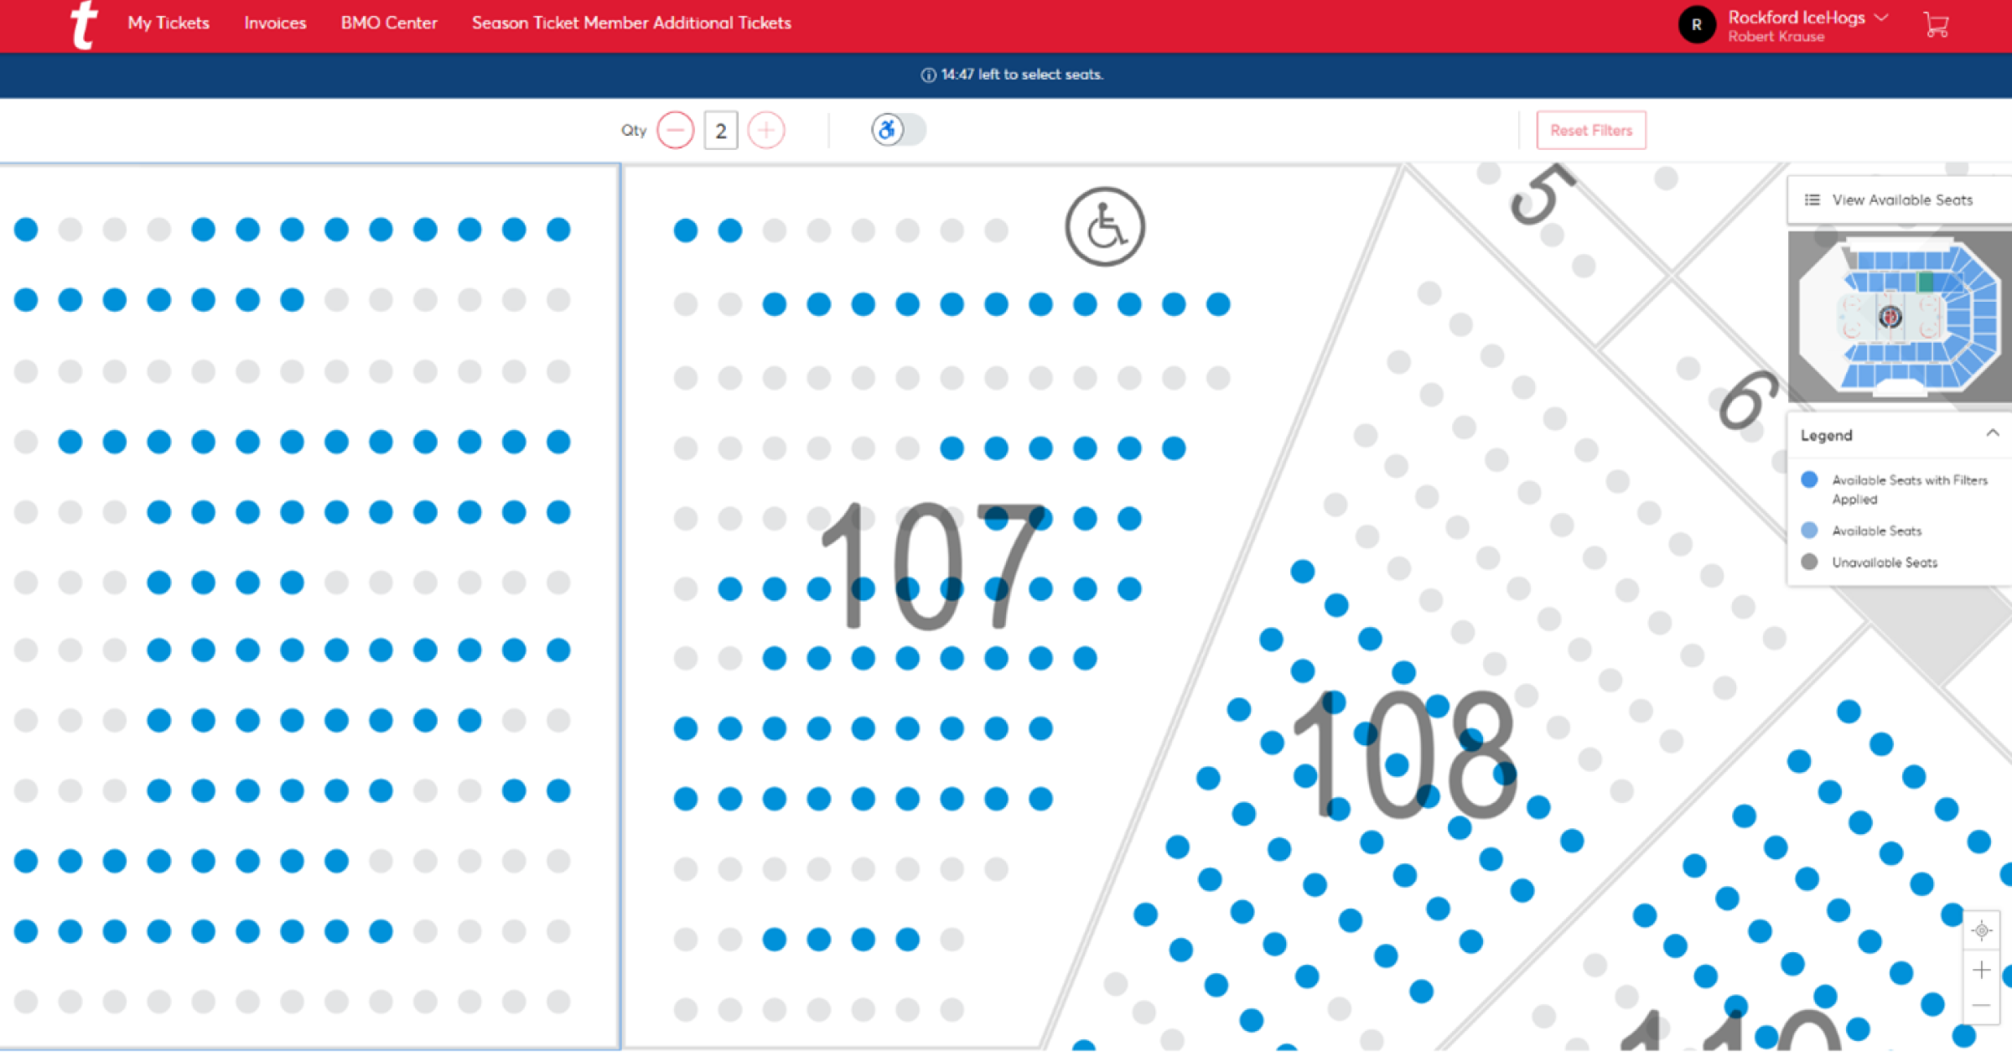Zoom out on the seat map

pos(1982,1005)
